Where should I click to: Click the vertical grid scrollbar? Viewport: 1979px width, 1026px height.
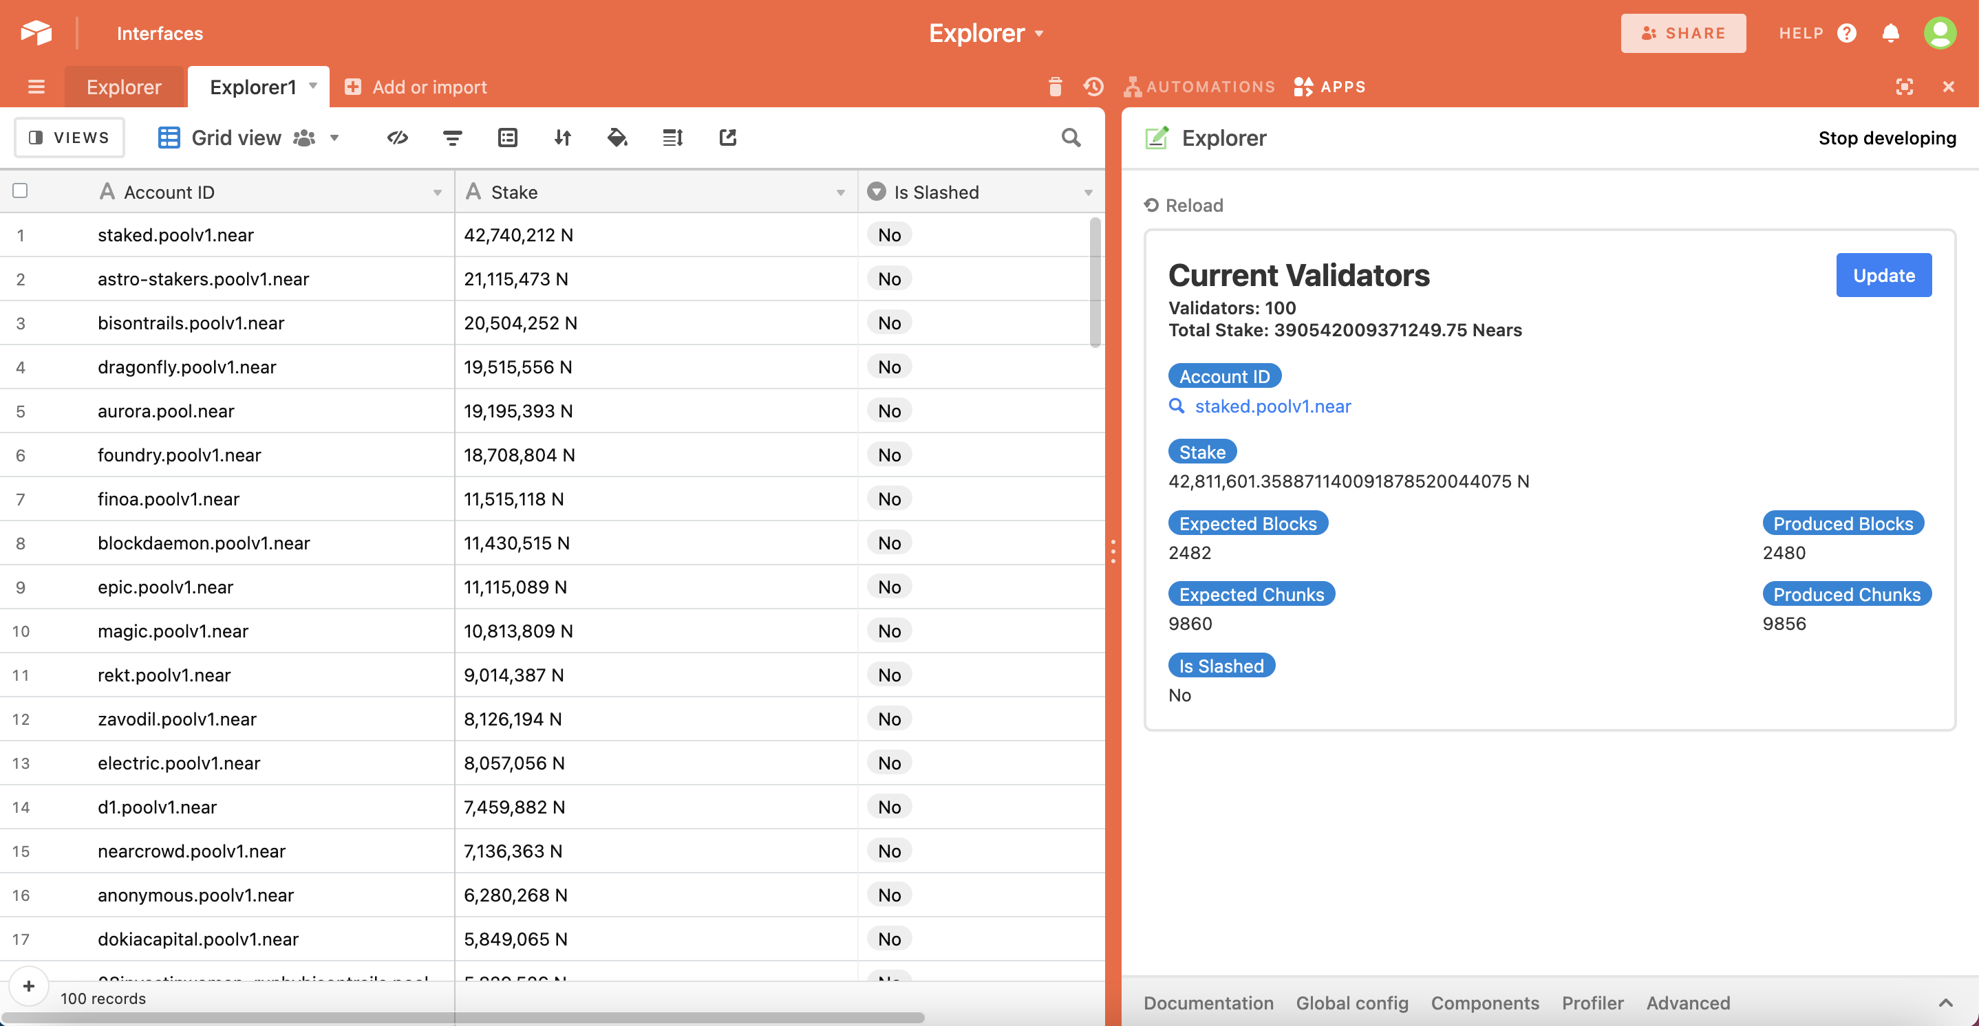click(x=1095, y=282)
